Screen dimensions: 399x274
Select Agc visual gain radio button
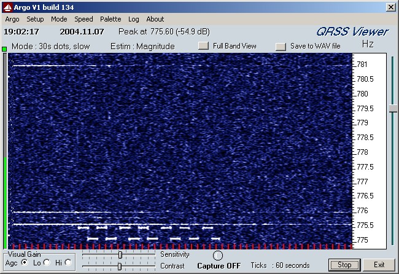click(x=25, y=262)
